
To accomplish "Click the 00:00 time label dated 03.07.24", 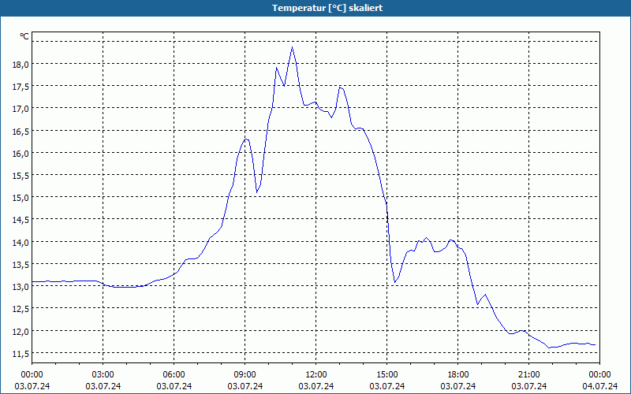I will click(x=32, y=375).
